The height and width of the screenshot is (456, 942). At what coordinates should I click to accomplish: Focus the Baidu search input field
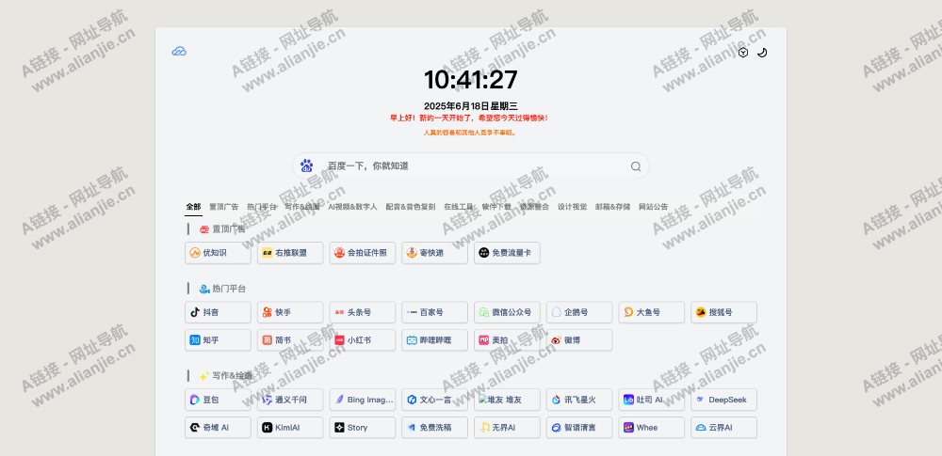[x=470, y=166]
